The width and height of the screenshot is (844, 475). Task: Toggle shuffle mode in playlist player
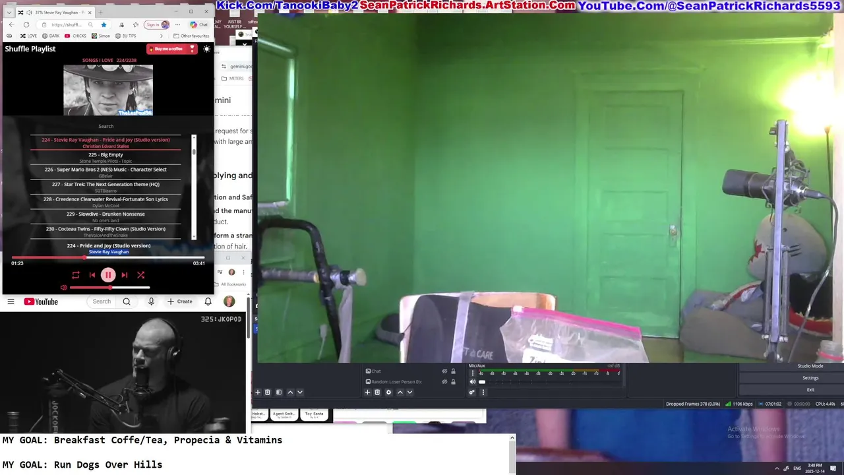[140, 275]
